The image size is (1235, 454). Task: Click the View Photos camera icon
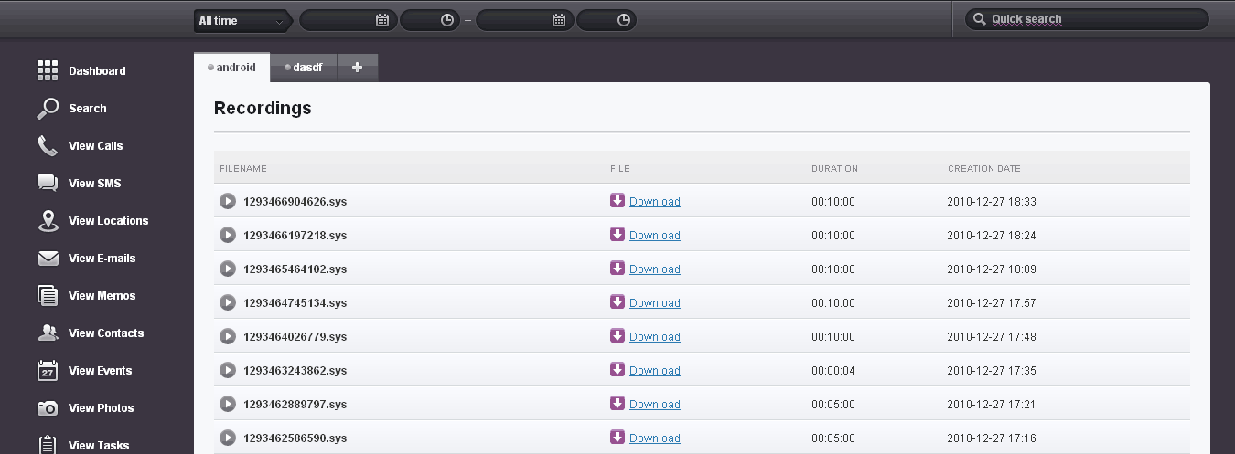coord(48,408)
